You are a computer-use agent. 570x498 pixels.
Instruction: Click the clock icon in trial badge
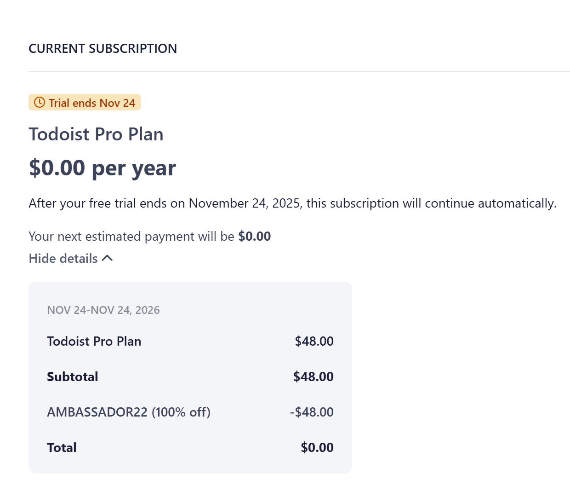pyautogui.click(x=40, y=103)
